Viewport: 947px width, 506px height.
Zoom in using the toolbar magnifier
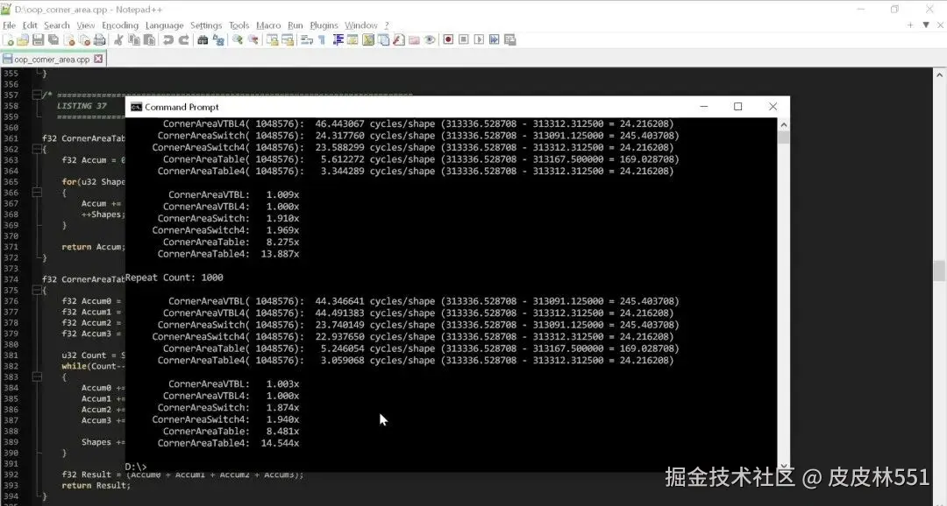tap(238, 39)
